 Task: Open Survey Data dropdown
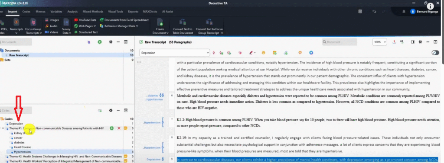(x=66, y=26)
